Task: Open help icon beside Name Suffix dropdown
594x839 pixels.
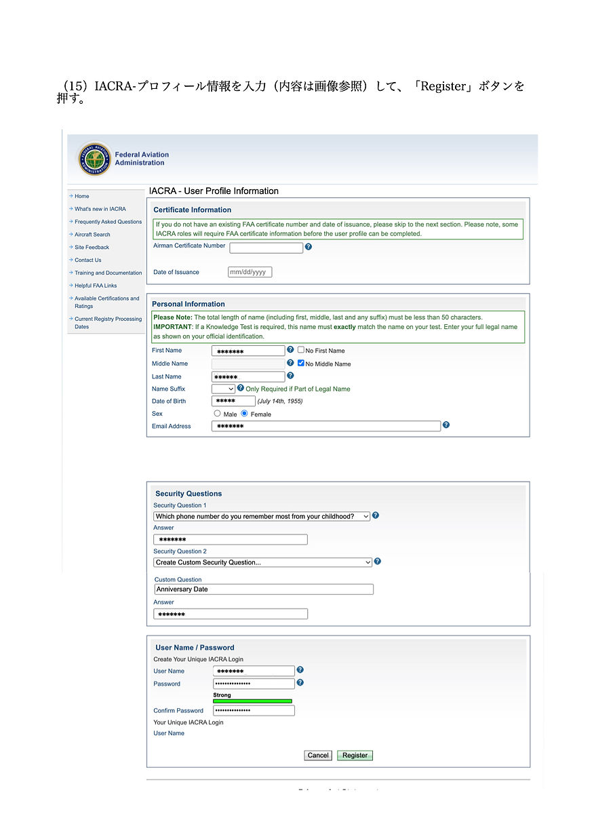Action: [x=240, y=389]
